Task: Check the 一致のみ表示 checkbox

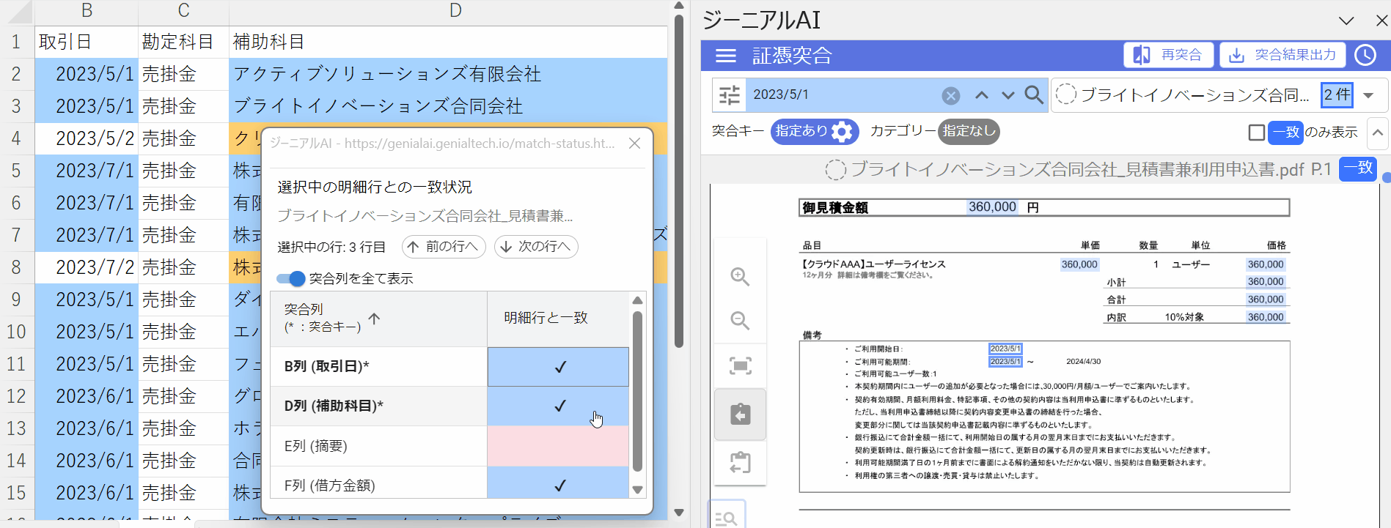Action: click(x=1256, y=133)
